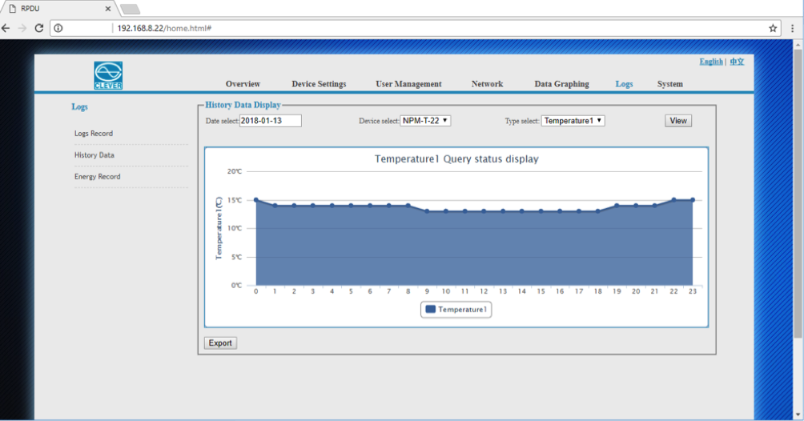Close the RPDU browser tab
The width and height of the screenshot is (804, 421).
click(107, 7)
